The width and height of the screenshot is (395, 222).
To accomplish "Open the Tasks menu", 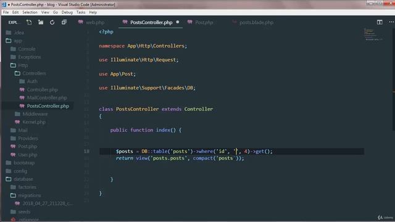I will coord(81,12).
